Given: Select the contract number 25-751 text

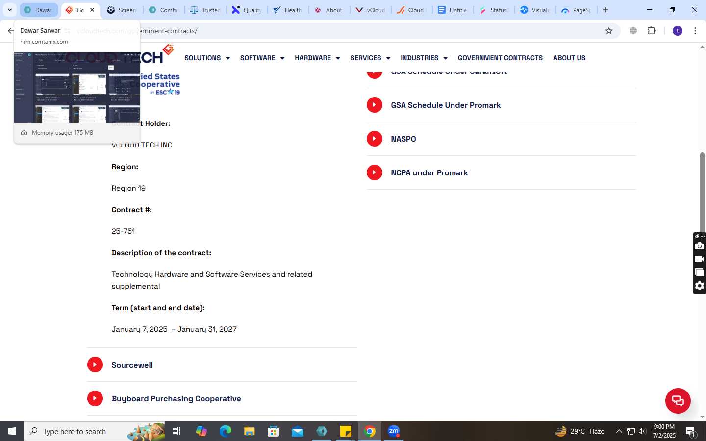Looking at the screenshot, I should [123, 231].
